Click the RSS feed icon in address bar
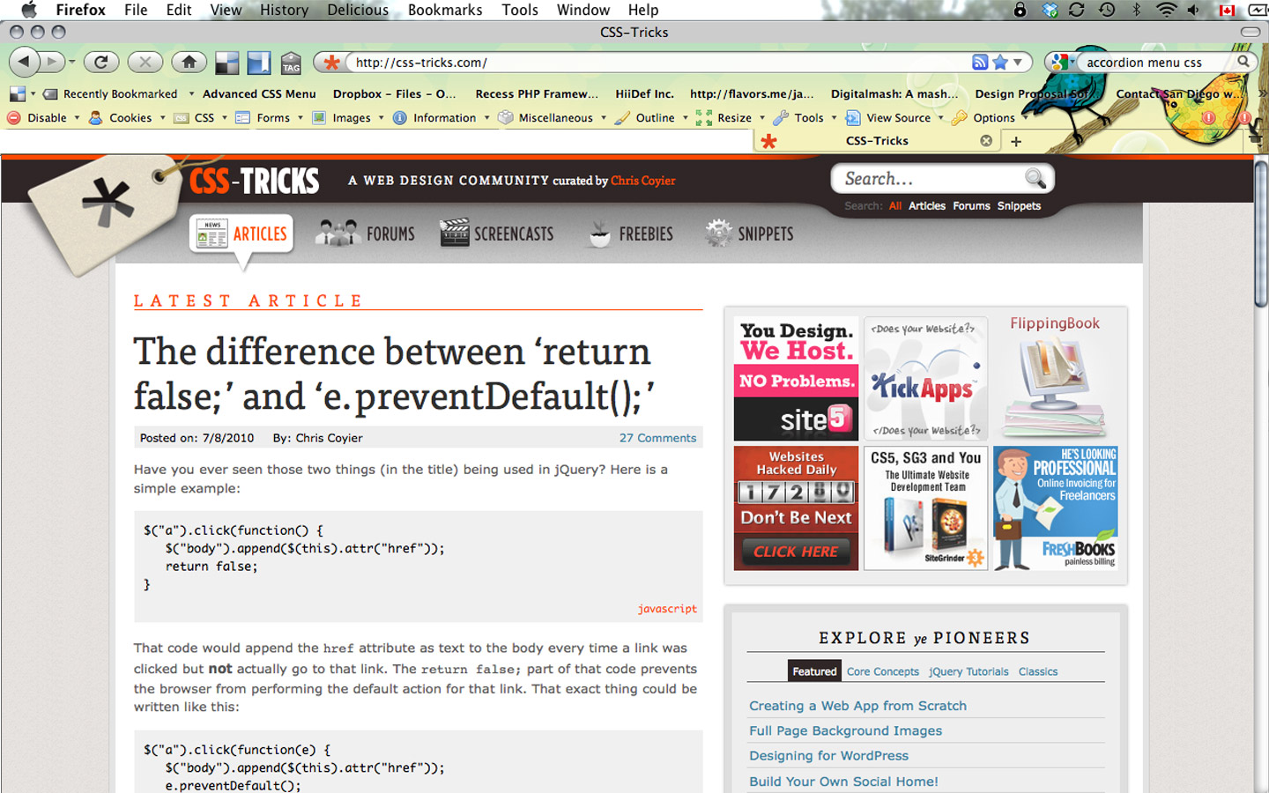1269x793 pixels. (980, 63)
